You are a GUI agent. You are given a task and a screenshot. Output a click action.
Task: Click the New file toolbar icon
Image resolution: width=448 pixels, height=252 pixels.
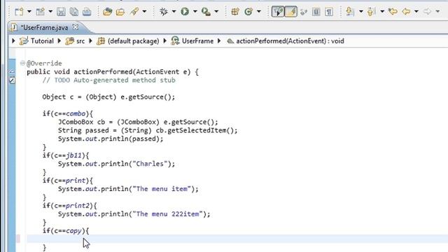19,12
